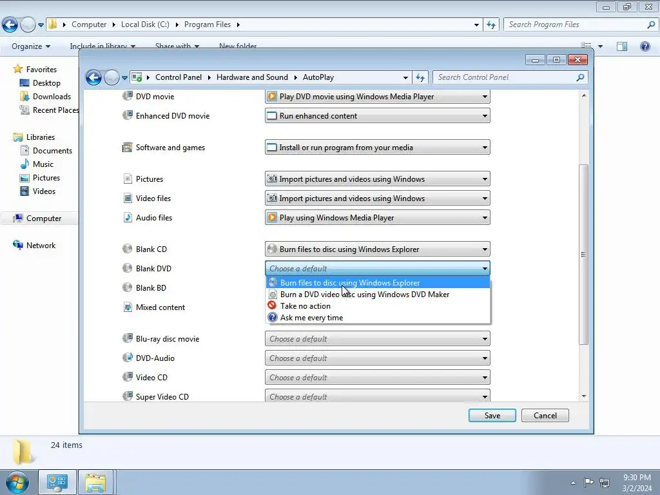Click the Super Video CD icon
Image resolution: width=660 pixels, height=495 pixels.
point(128,396)
